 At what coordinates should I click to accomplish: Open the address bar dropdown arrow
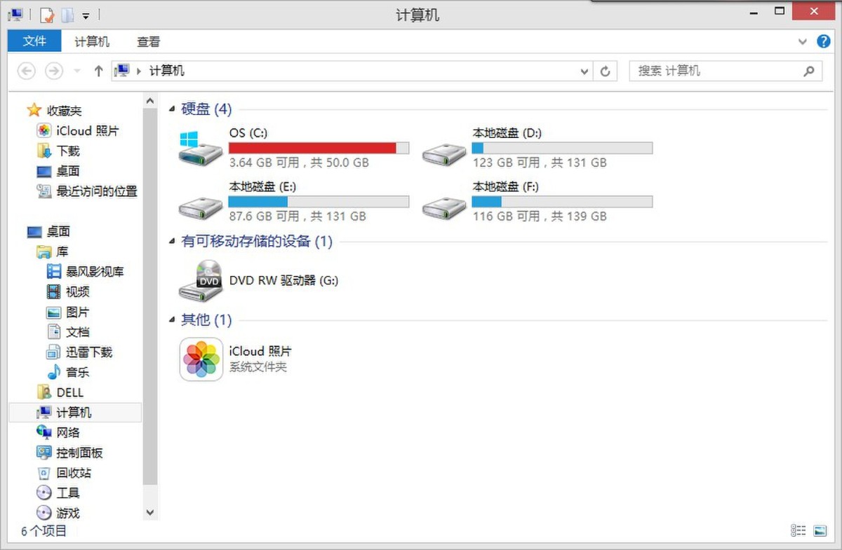[x=584, y=71]
